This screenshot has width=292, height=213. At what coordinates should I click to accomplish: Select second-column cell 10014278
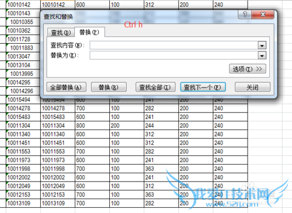[58, 108]
